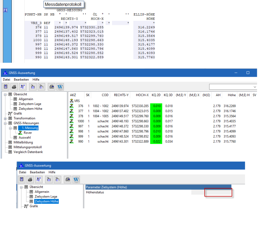Screen dimensions: 268x227
Task: Click the antenna icon next to point 1000
Action: pos(72,121)
